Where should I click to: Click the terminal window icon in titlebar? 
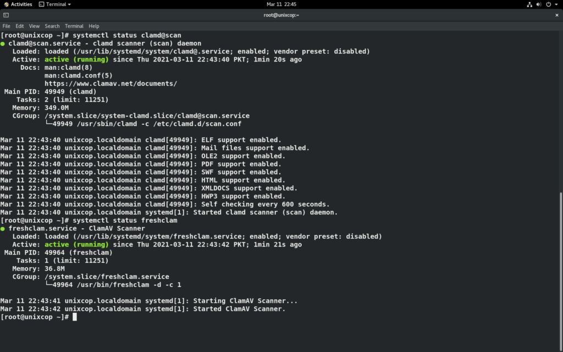tap(6, 15)
